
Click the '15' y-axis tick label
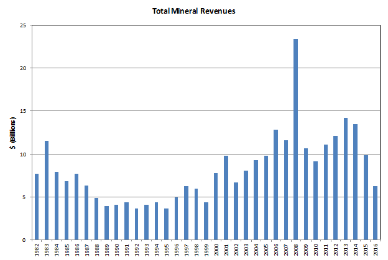[22, 111]
